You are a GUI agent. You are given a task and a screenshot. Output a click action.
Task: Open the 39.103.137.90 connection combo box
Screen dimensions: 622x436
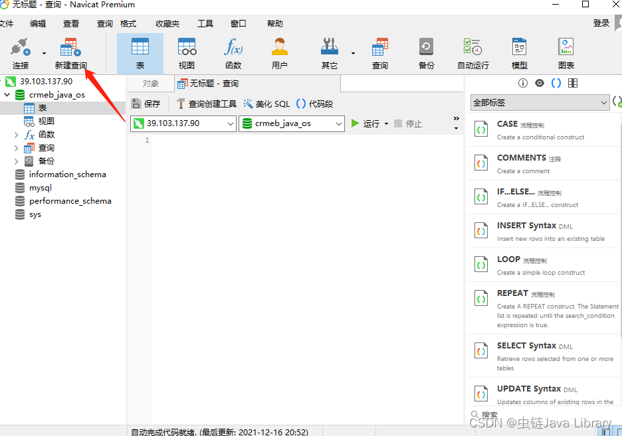[x=183, y=123]
